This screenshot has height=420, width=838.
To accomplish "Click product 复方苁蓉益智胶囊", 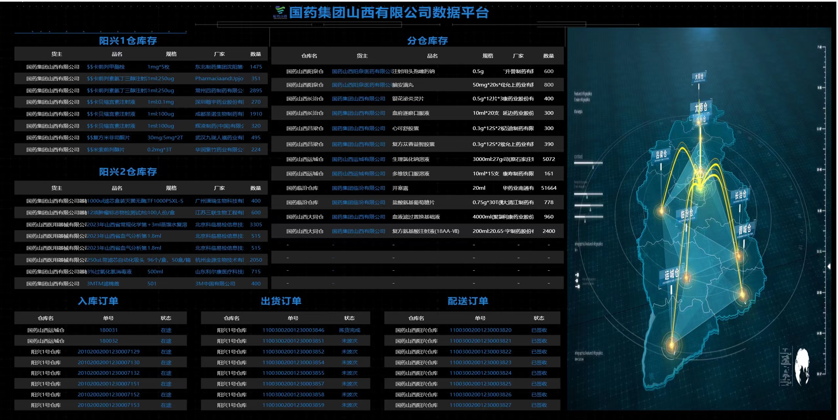I will click(x=413, y=144).
